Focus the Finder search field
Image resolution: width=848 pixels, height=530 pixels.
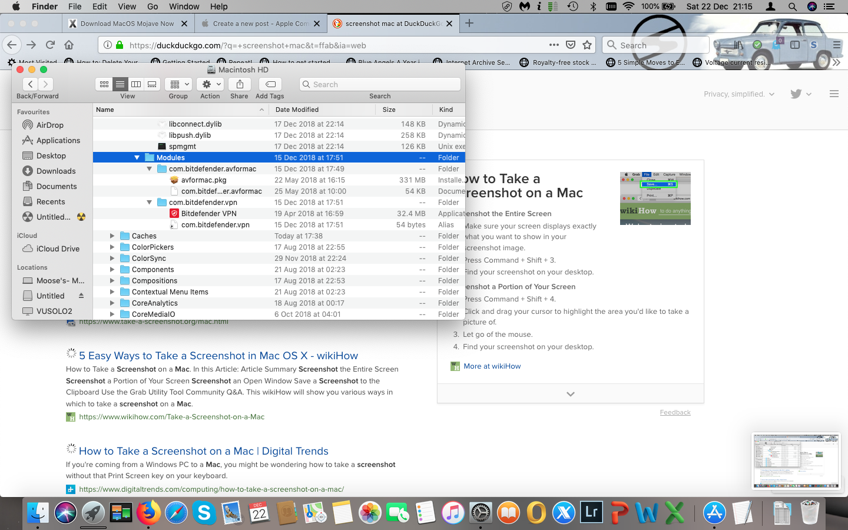coord(380,84)
